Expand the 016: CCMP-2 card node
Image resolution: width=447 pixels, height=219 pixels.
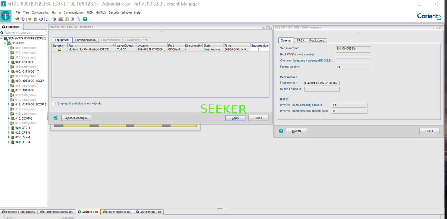tap(9, 118)
